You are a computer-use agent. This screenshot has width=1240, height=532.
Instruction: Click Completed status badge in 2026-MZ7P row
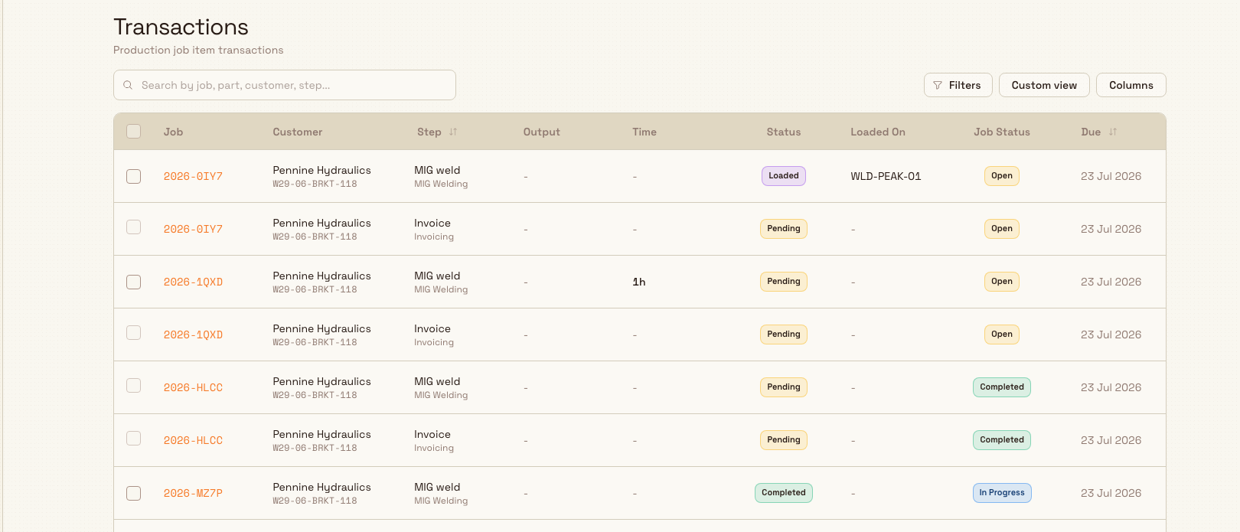[x=784, y=493]
